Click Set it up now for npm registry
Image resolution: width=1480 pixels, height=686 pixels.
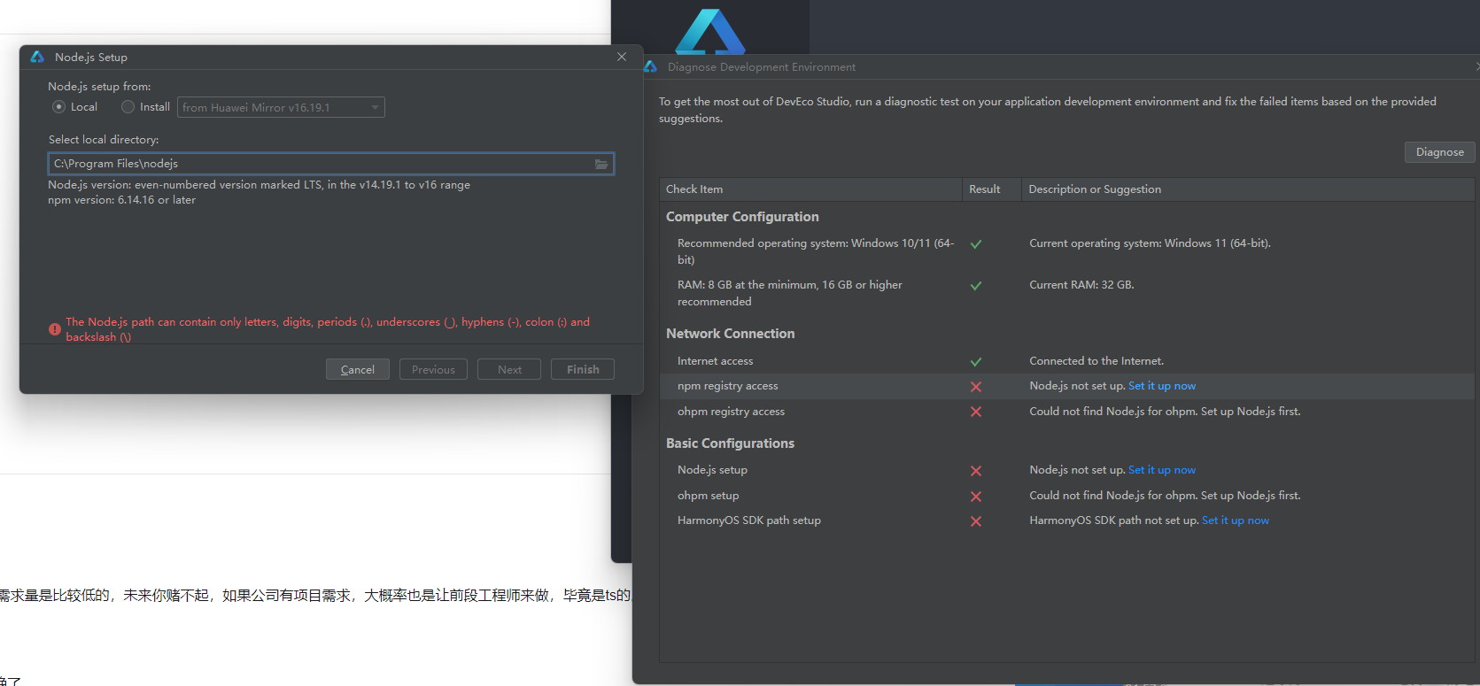[1161, 386]
